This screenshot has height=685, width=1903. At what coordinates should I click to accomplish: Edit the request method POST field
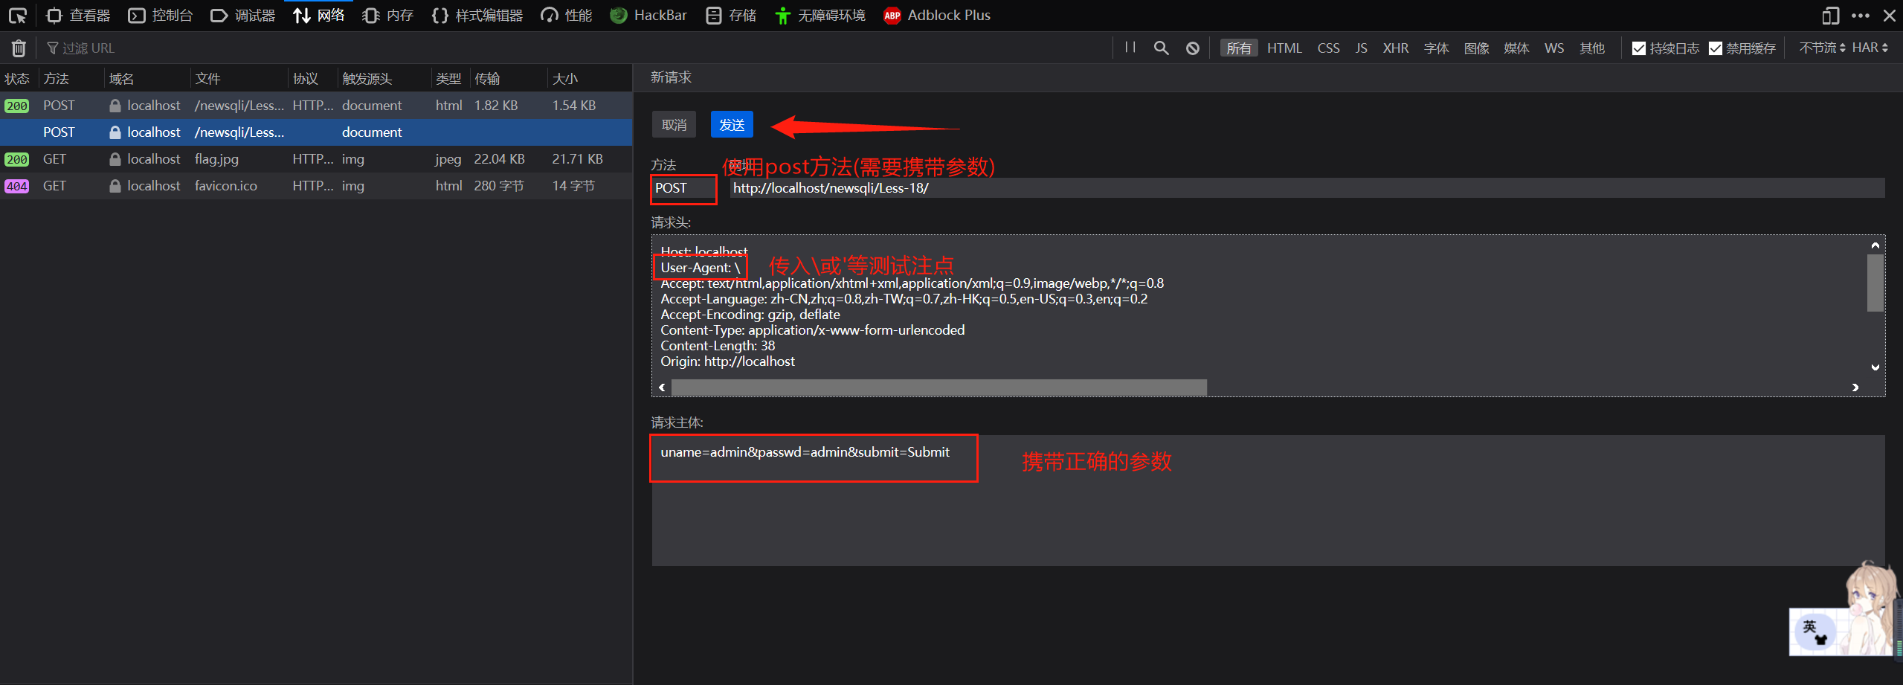[684, 188]
